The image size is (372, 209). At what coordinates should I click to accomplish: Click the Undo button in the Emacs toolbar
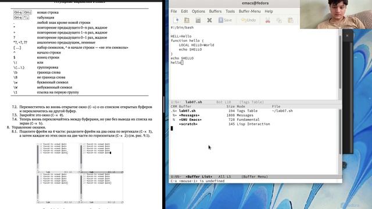point(248,20)
